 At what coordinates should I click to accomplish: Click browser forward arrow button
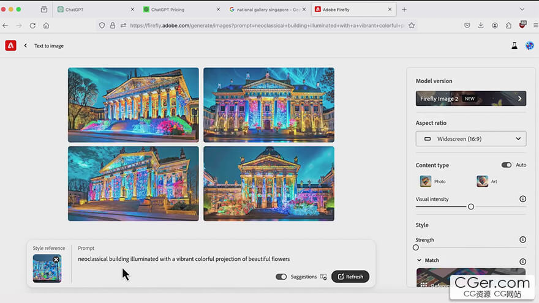click(x=19, y=26)
